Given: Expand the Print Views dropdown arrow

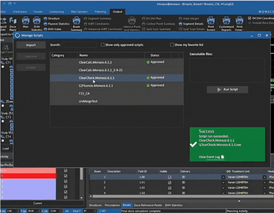Looking at the screenshot, I should point(243,30).
